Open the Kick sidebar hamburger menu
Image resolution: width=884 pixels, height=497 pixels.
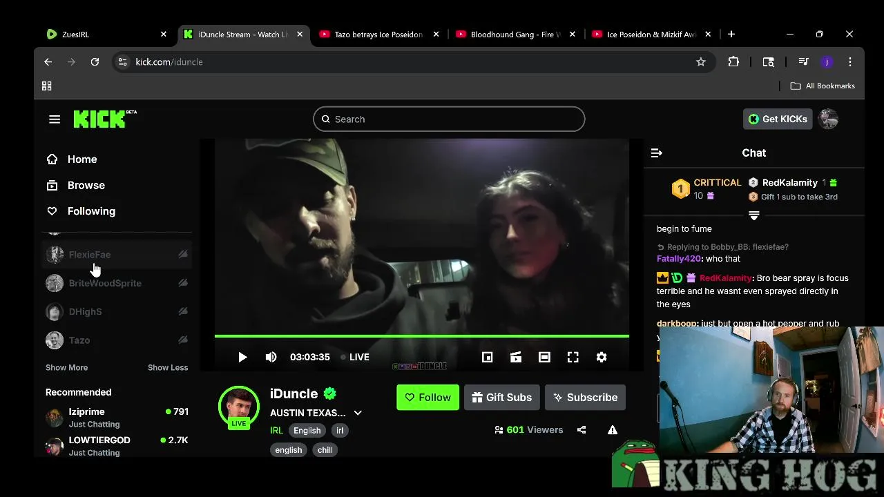(55, 119)
